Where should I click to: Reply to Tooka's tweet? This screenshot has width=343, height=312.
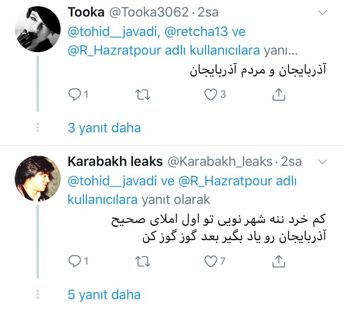coord(74,94)
